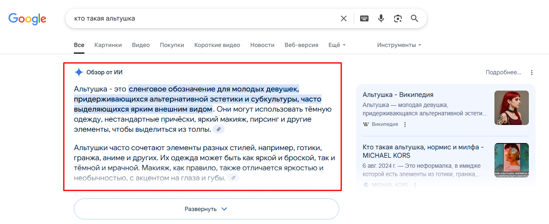Image resolution: width=549 pixels, height=224 pixels.
Task: Start voice search with microphone icon
Action: (381, 18)
